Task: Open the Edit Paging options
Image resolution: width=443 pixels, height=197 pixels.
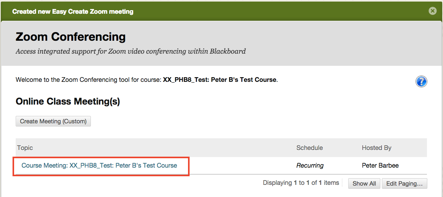Action: pos(405,183)
